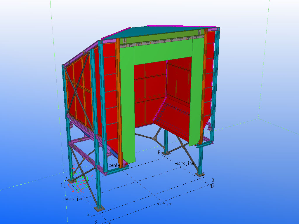Select the base plate beside grid label 2 on the right
Viewport: 299px width, 224px height.
click(200, 174)
